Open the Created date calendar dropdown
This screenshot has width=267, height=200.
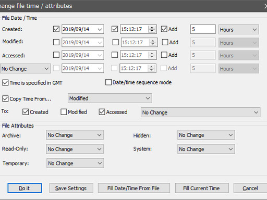100,29
